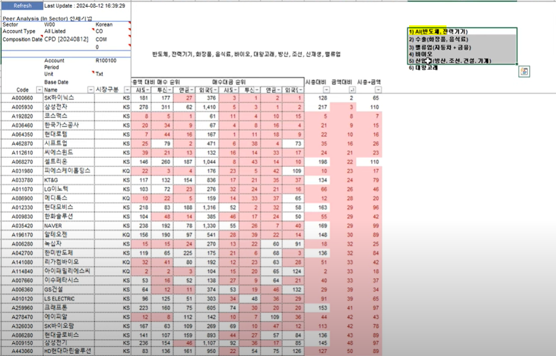
Task: Open the sorted 금액대비 column filter dropdown
Action: point(352,90)
